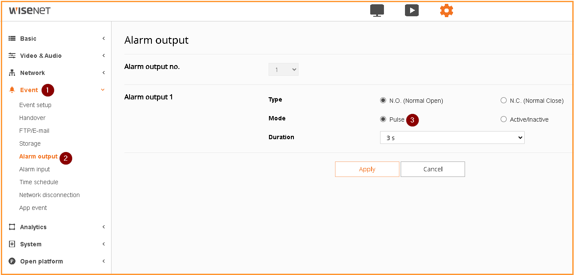574x275 pixels.
Task: Open Time schedule page
Action: (x=39, y=182)
